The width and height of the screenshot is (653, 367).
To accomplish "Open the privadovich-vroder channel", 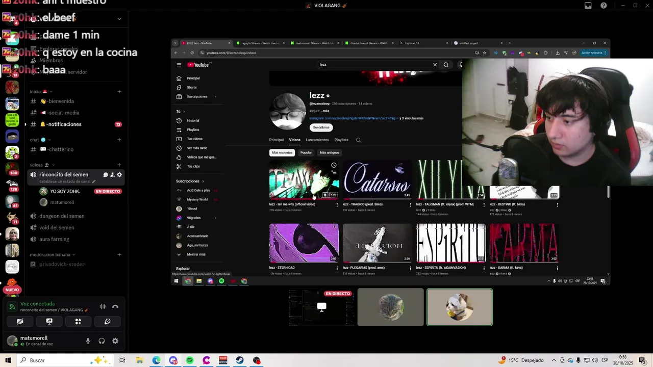I will [x=76, y=264].
